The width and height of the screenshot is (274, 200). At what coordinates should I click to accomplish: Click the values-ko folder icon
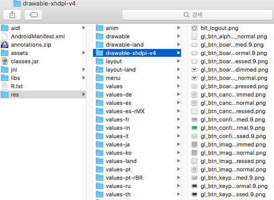(100, 153)
